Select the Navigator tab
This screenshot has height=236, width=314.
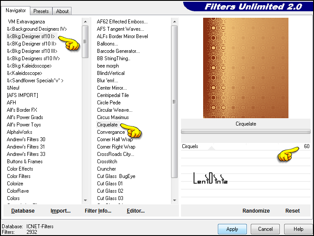point(16,10)
